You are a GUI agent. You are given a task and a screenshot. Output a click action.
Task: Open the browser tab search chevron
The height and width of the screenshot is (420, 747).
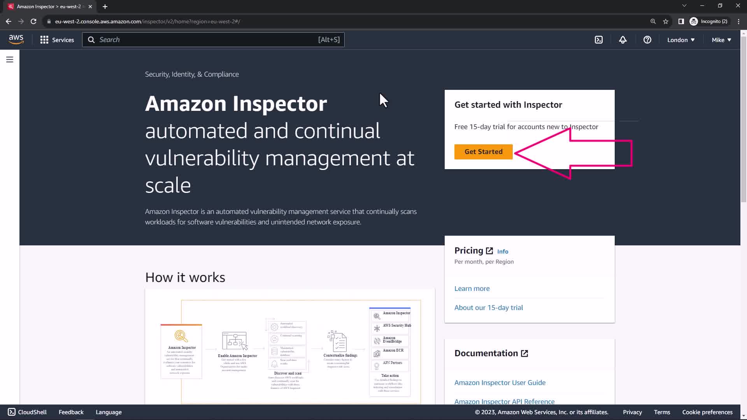pos(684,6)
